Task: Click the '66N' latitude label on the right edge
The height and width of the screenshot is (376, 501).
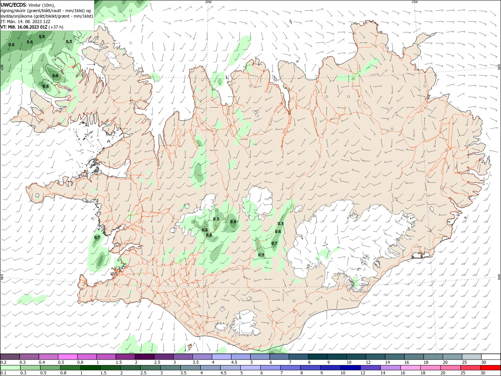Action: (499, 68)
